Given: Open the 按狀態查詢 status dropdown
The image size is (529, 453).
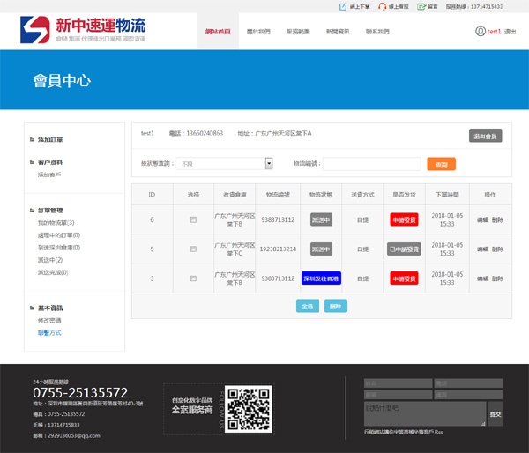Looking at the screenshot, I should [x=268, y=164].
